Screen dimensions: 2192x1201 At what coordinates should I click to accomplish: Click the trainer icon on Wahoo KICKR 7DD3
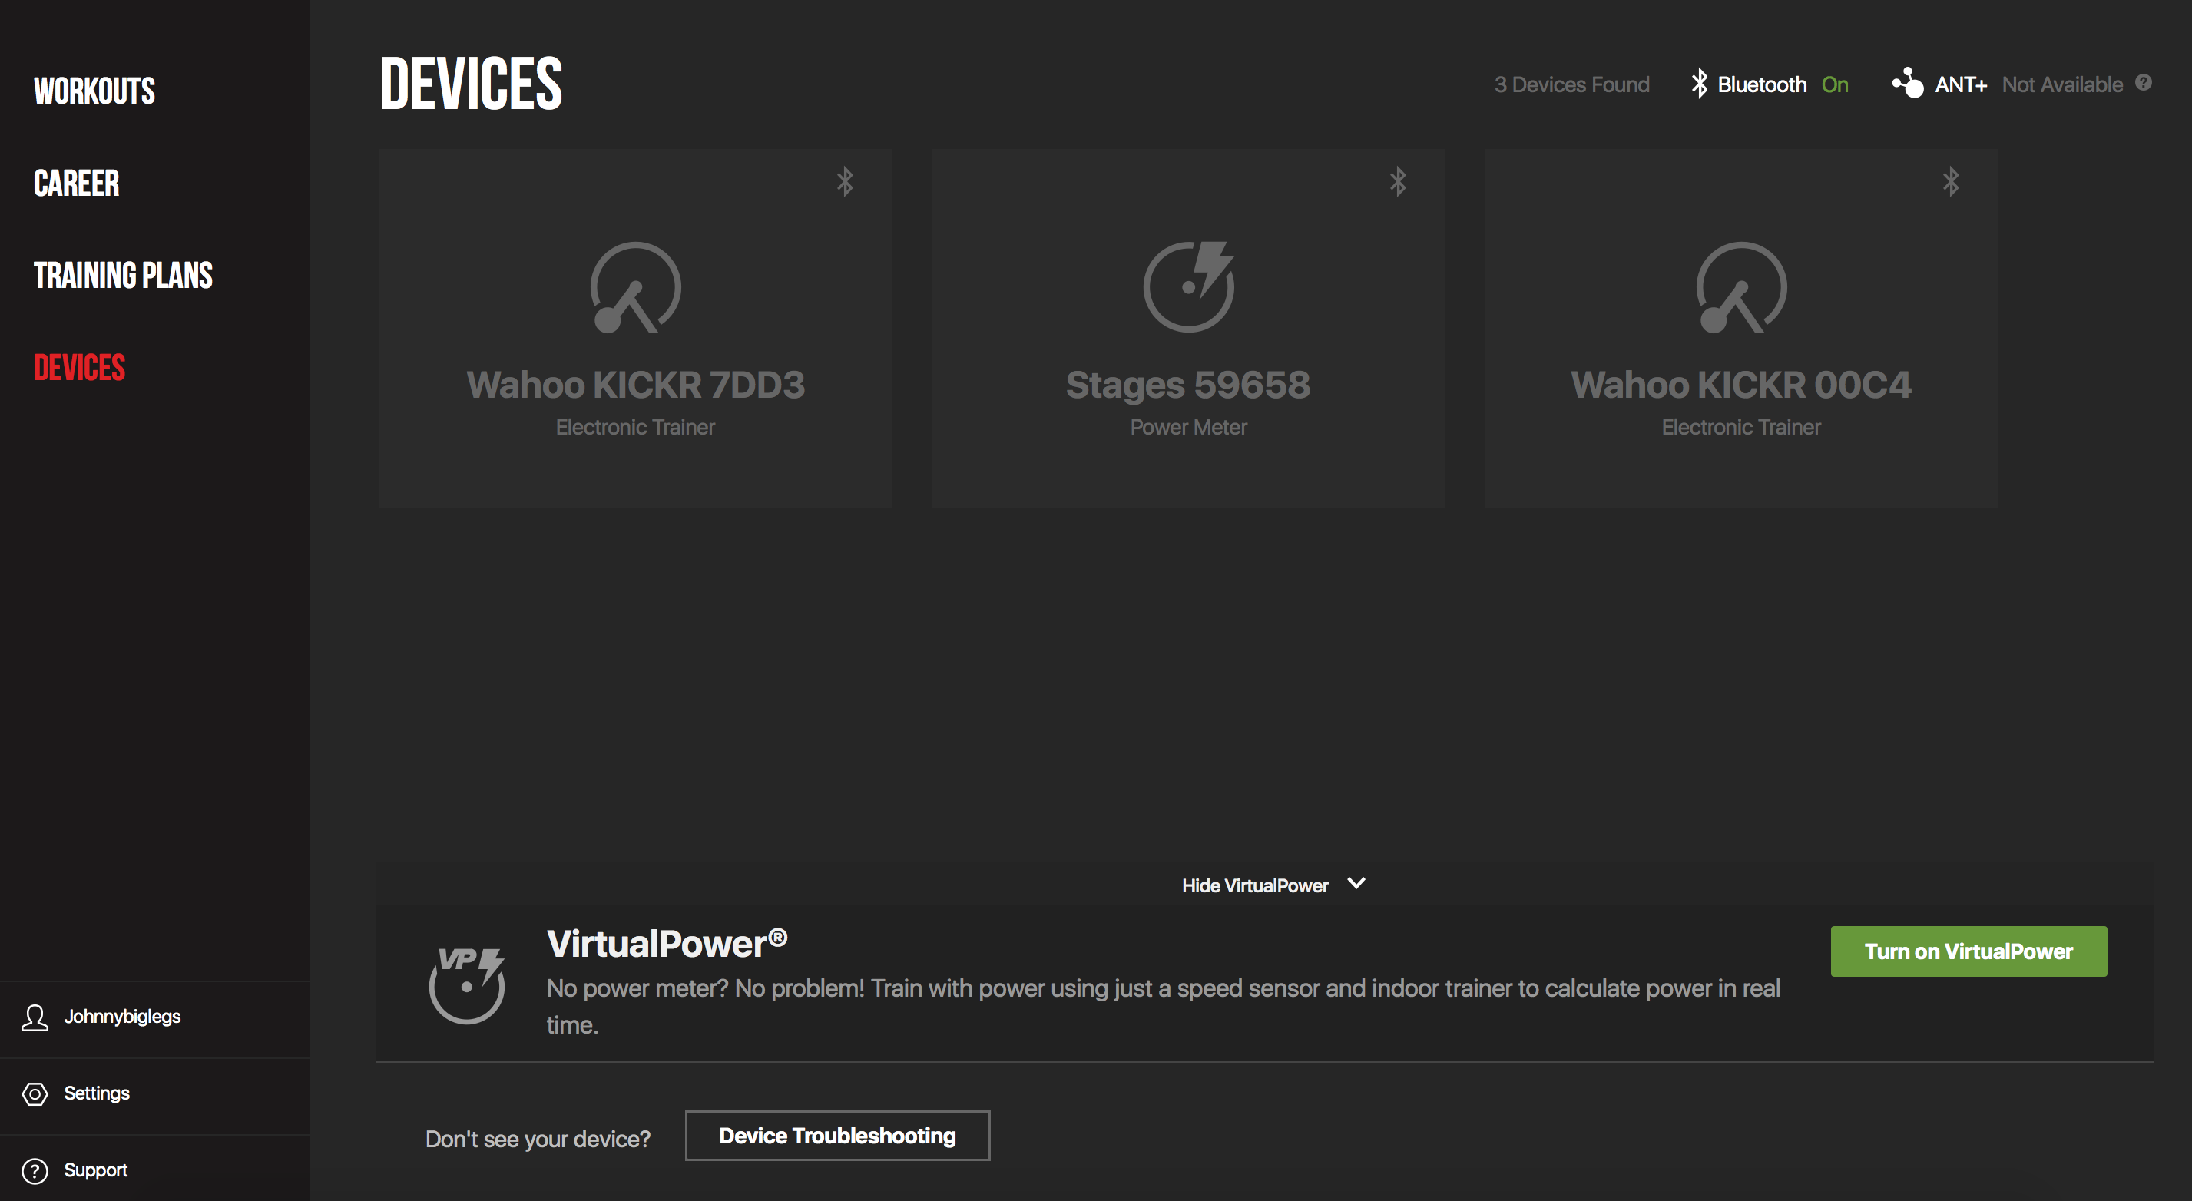click(x=636, y=287)
